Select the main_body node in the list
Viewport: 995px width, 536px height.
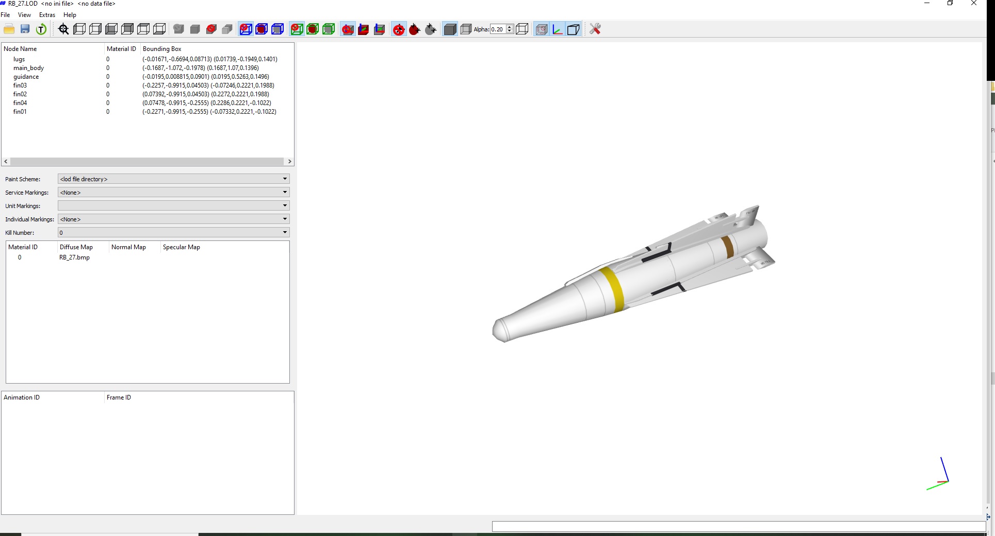coord(28,68)
